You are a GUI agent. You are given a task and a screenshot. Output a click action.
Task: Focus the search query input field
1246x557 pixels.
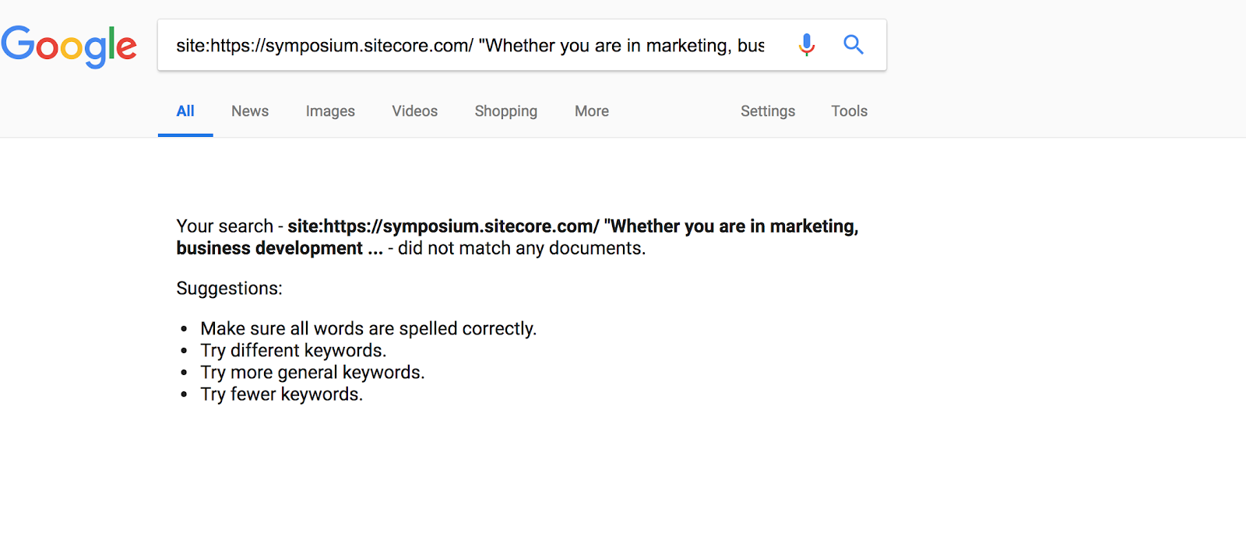(x=470, y=46)
